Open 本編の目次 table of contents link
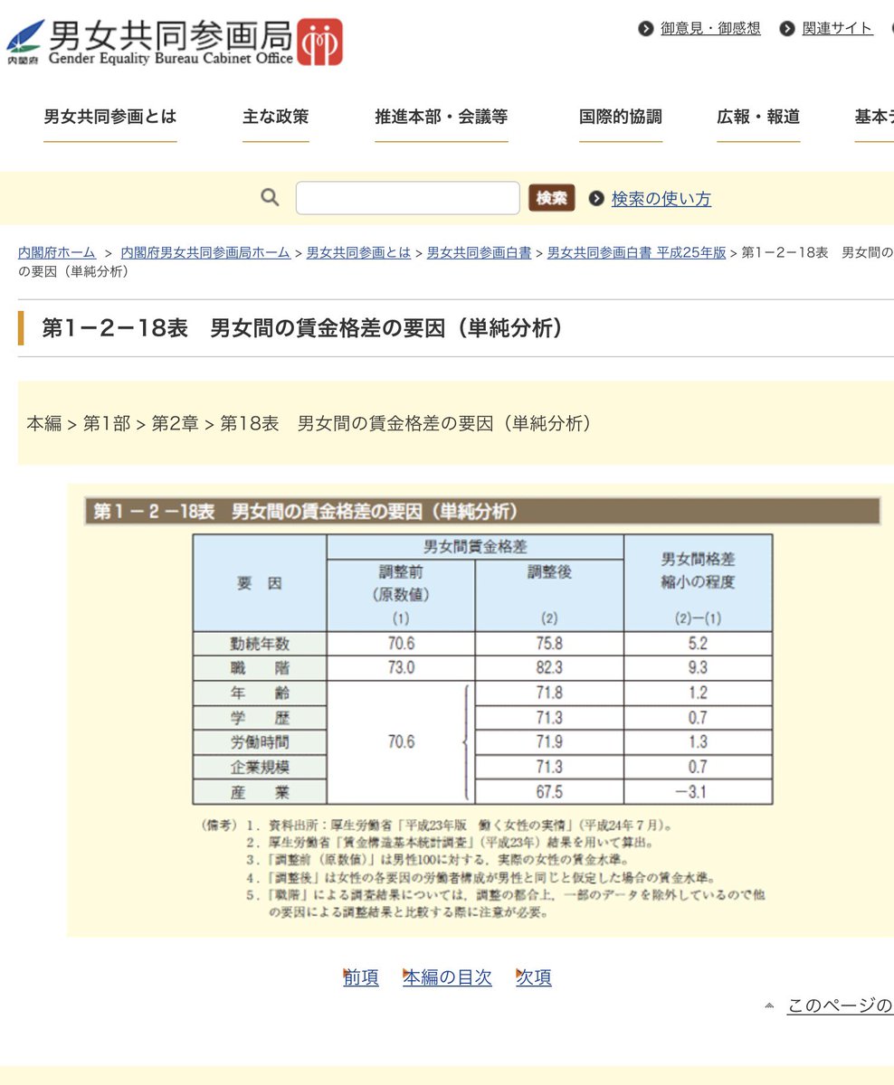This screenshot has height=1085, width=894. 447,977
